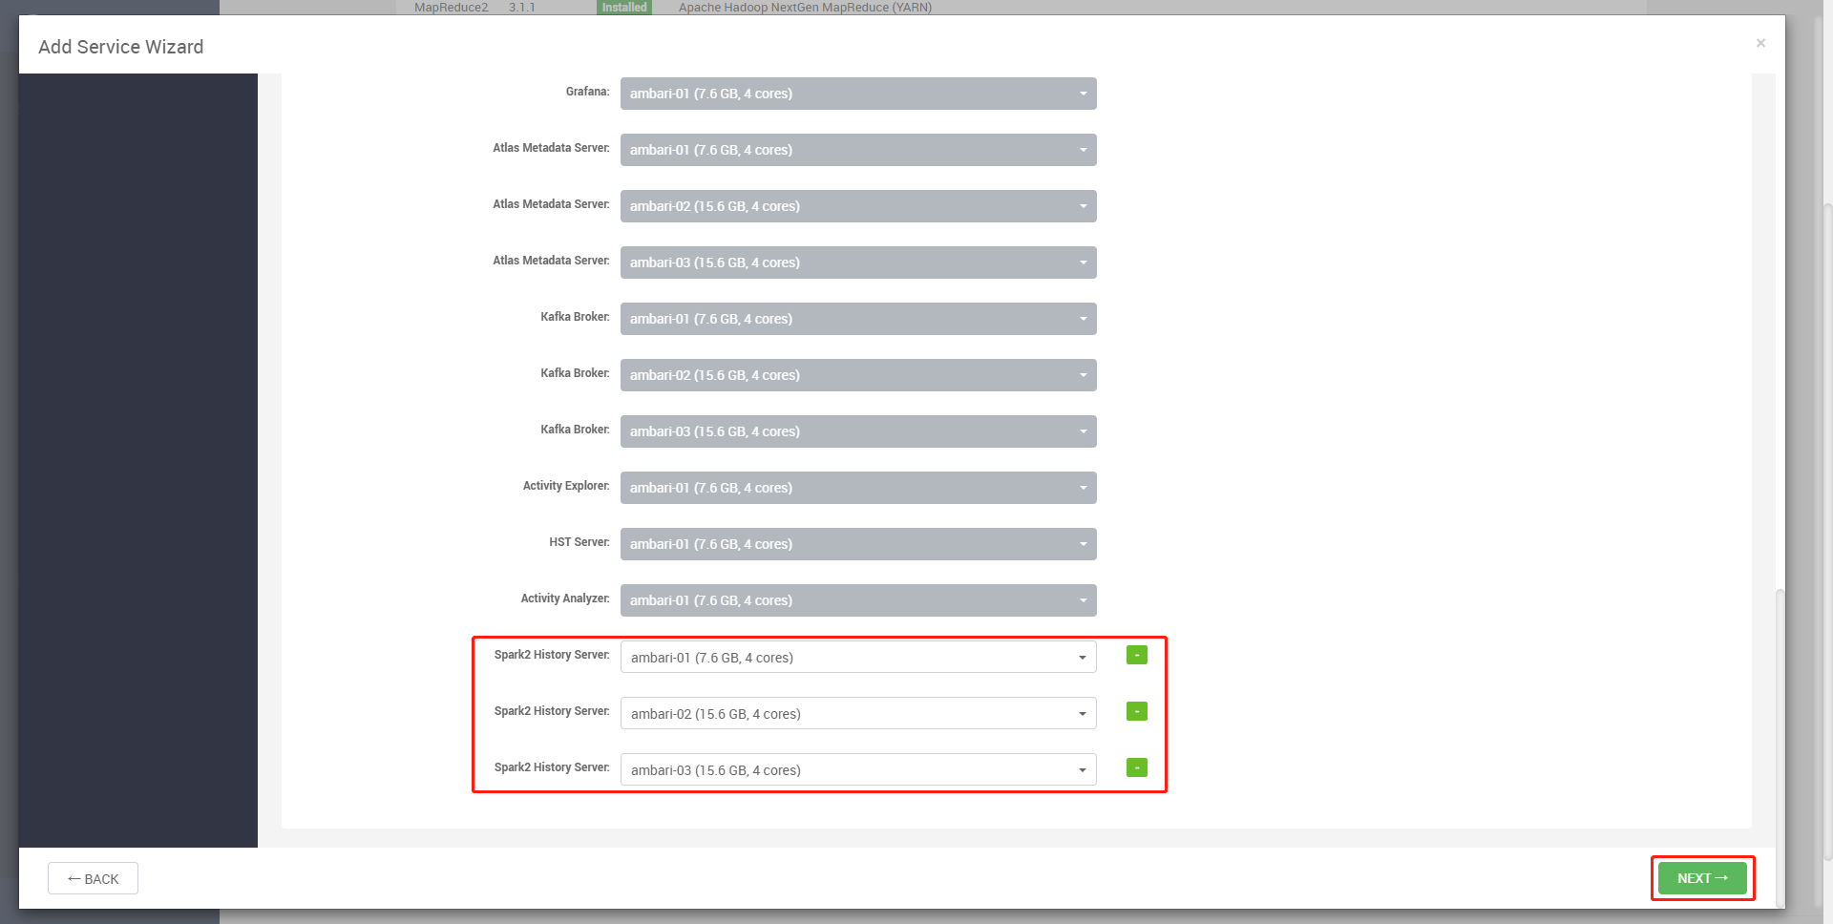Open the Activity Analyzer host dropdown
Image resolution: width=1833 pixels, height=924 pixels.
pos(858,600)
